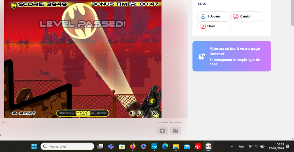Click the puzzle piece icon in the embed banner
The width and height of the screenshot is (294, 152).
[202, 56]
